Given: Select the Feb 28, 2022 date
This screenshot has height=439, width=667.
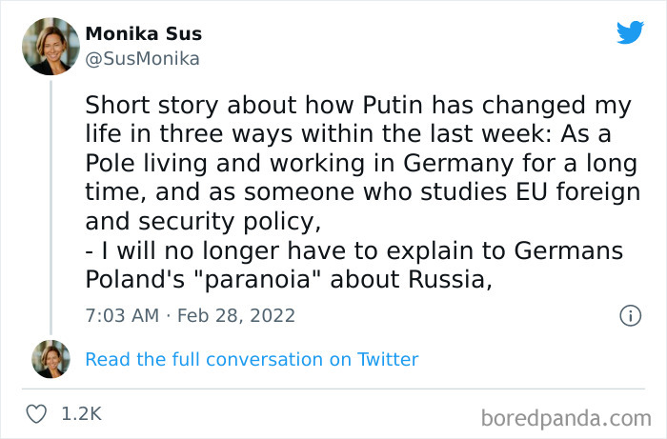Looking at the screenshot, I should point(237,315).
